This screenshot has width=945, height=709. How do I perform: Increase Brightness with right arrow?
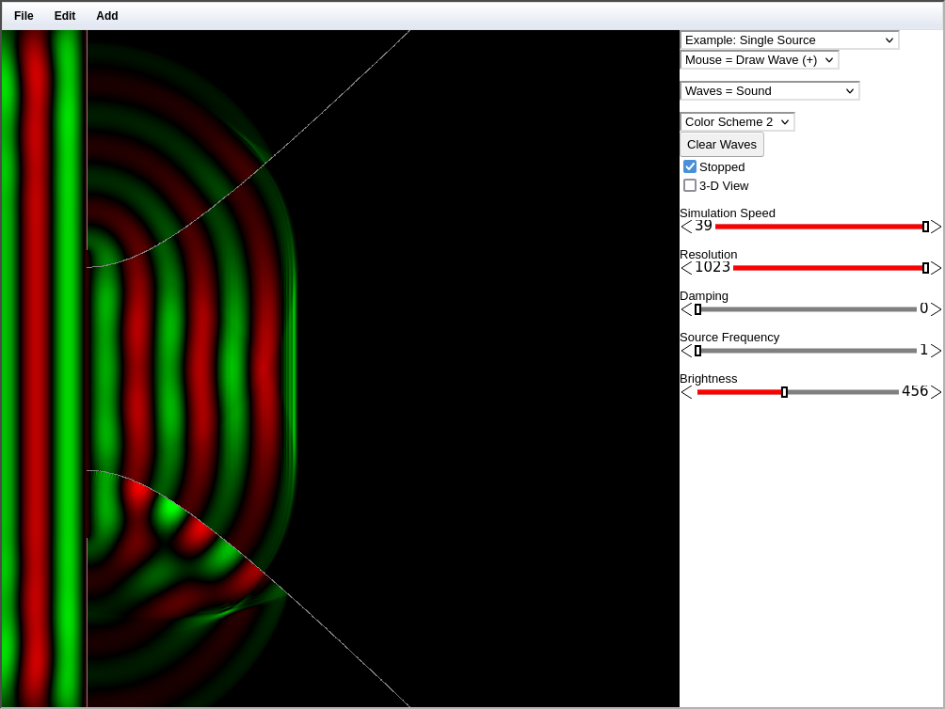tap(936, 392)
